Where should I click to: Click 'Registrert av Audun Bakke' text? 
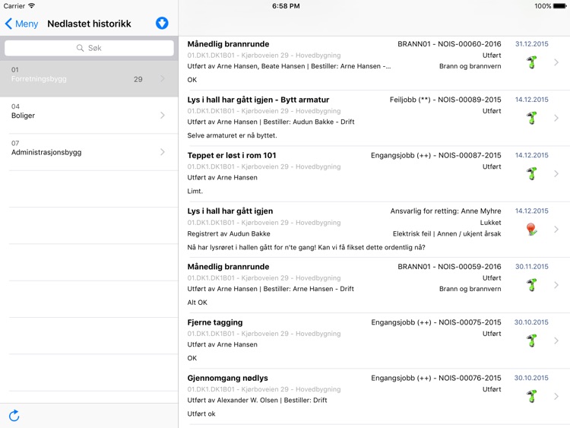click(229, 233)
